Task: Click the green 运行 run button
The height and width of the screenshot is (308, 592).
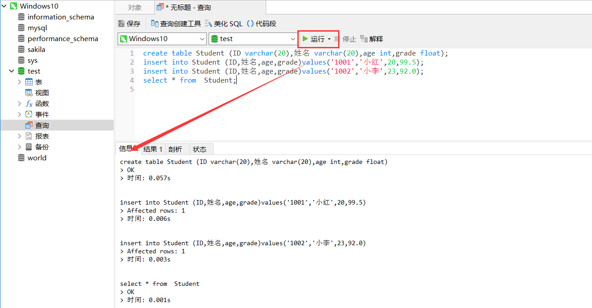Action: coord(313,39)
